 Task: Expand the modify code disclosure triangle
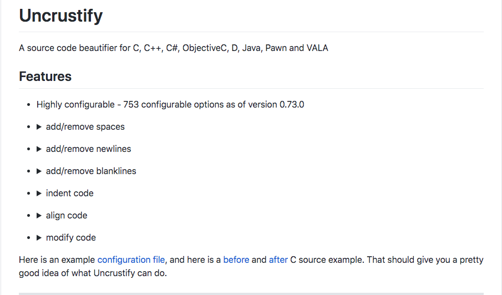pyautogui.click(x=39, y=238)
